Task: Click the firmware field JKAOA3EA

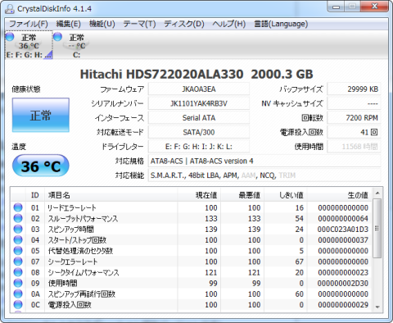Action: [x=199, y=89]
